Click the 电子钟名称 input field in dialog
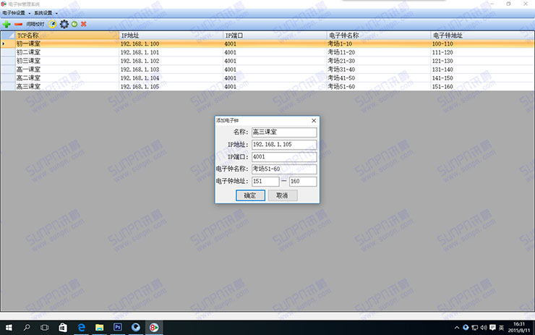Viewport: 535px width, 335px height. [283, 169]
